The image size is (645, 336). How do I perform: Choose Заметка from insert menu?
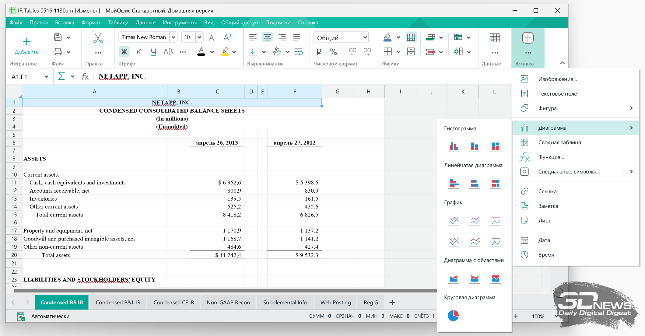[x=576, y=206]
